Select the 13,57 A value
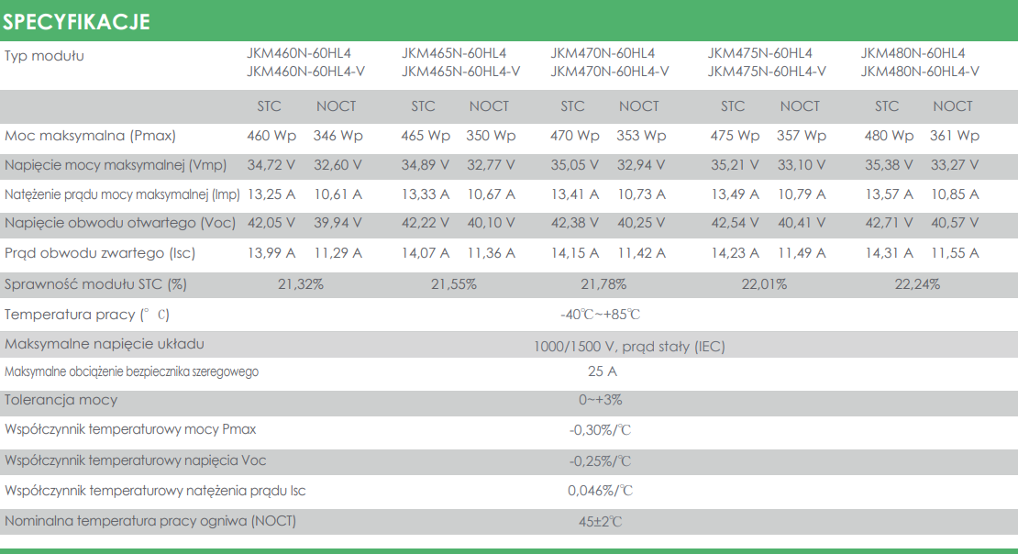The image size is (1018, 554). [889, 194]
